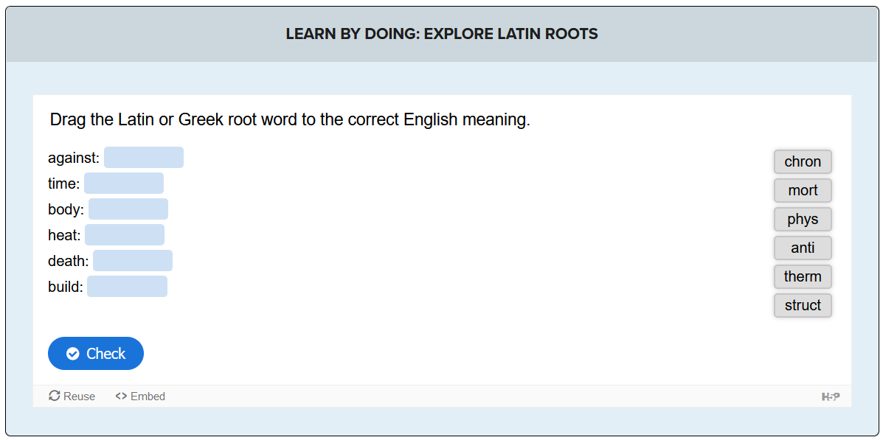Click the Check button
This screenshot has height=440, width=883.
point(96,354)
